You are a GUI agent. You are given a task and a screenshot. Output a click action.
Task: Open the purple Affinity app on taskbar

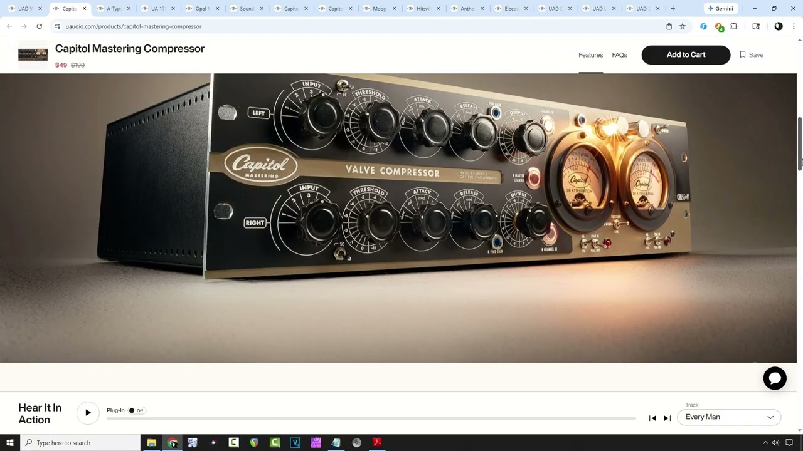[x=316, y=443]
